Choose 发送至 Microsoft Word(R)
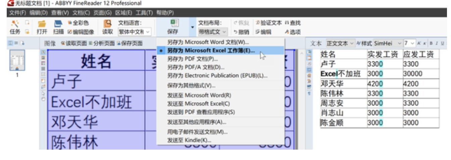The width and height of the screenshot is (451, 160). [x=220, y=95]
